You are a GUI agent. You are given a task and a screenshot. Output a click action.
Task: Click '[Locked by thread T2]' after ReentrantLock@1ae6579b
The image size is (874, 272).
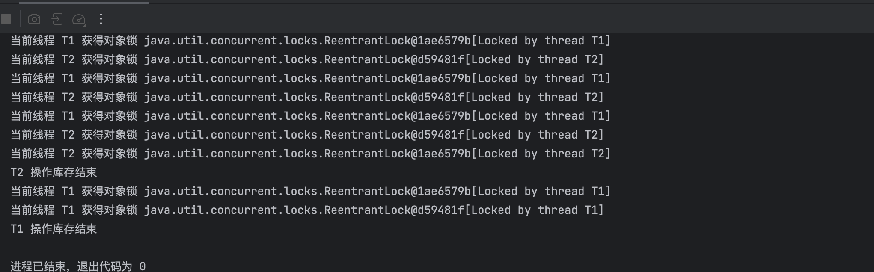[x=541, y=154]
